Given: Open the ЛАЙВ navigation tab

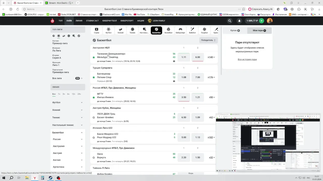Looking at the screenshot, I should 69,21.
